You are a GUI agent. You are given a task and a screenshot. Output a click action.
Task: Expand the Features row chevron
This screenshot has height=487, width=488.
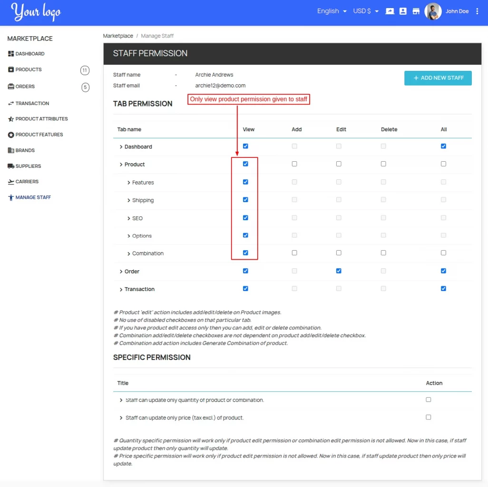click(x=128, y=183)
